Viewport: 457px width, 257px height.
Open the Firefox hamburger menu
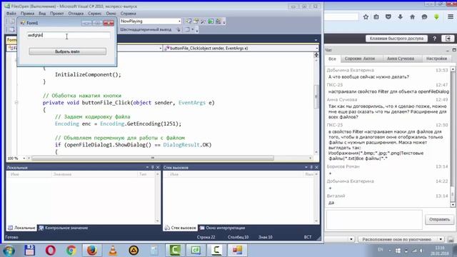[x=451, y=17]
